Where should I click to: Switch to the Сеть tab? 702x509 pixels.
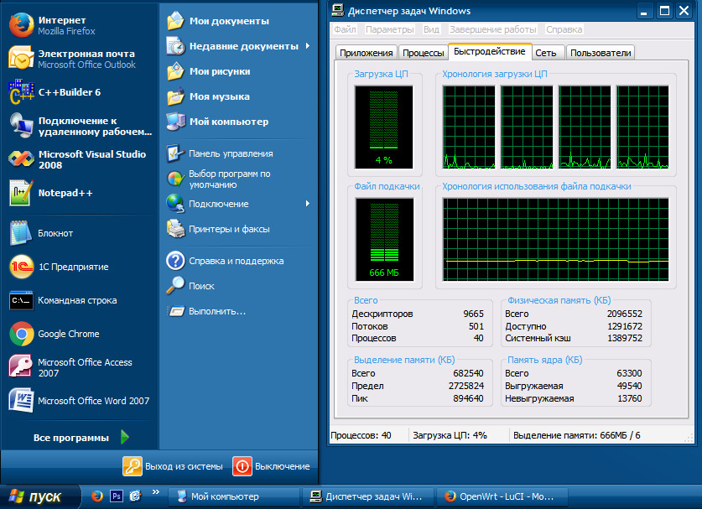545,53
